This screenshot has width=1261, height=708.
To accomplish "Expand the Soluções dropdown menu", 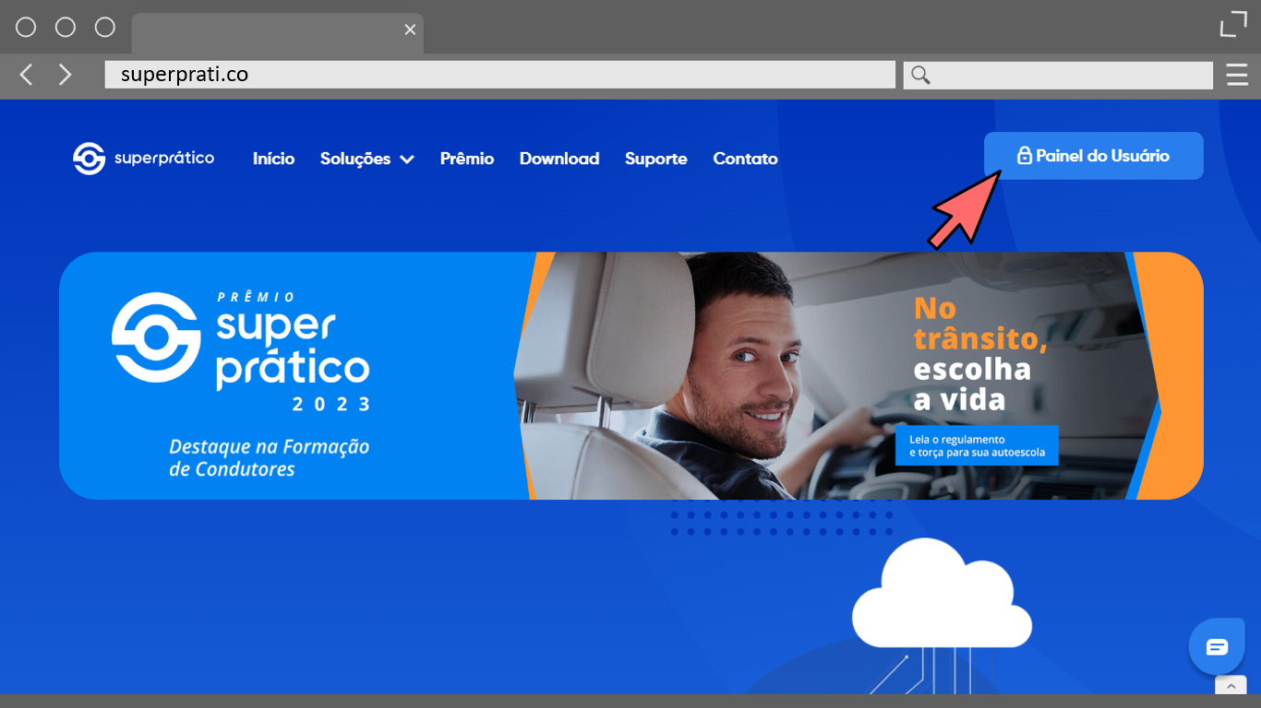I will [x=366, y=159].
